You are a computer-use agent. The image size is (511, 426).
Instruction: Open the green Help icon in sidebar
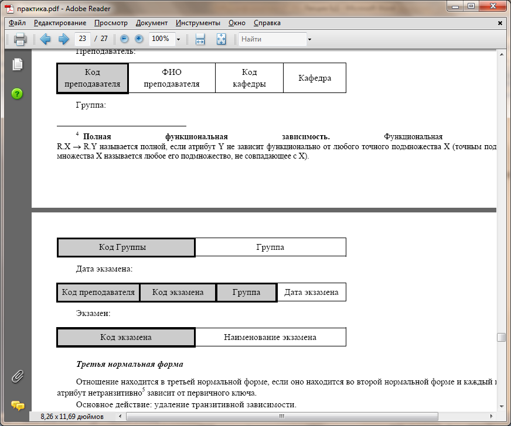pos(17,94)
